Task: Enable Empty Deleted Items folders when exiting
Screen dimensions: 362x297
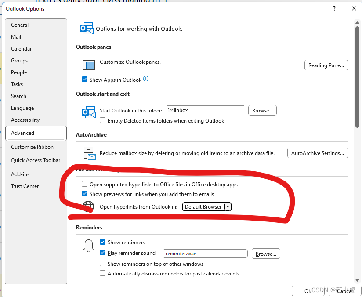Action: [102, 120]
